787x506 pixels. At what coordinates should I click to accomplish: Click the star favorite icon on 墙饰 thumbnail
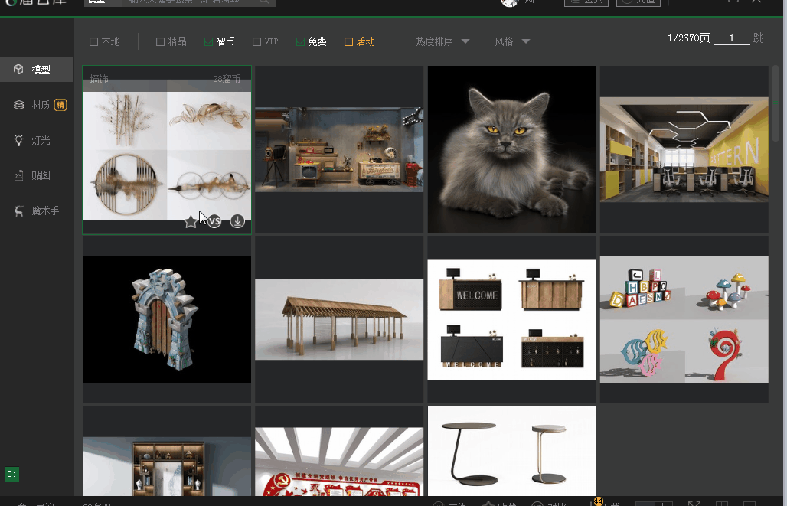click(x=191, y=222)
